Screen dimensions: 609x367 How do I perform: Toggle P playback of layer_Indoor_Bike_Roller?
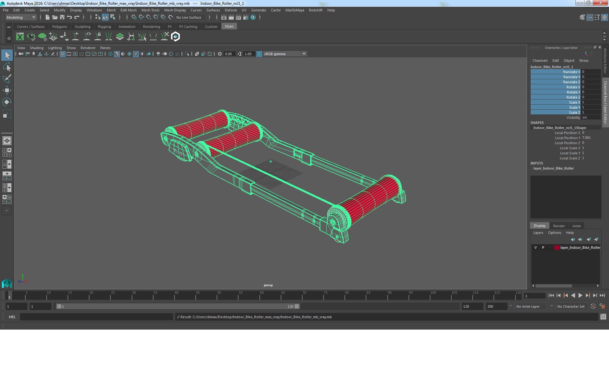pos(543,248)
